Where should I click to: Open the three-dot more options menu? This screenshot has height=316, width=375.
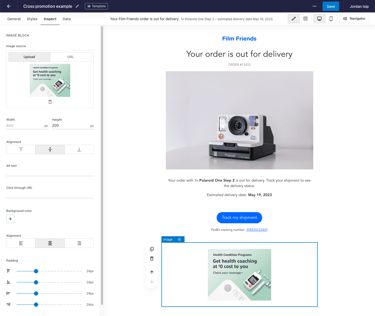click(315, 6)
